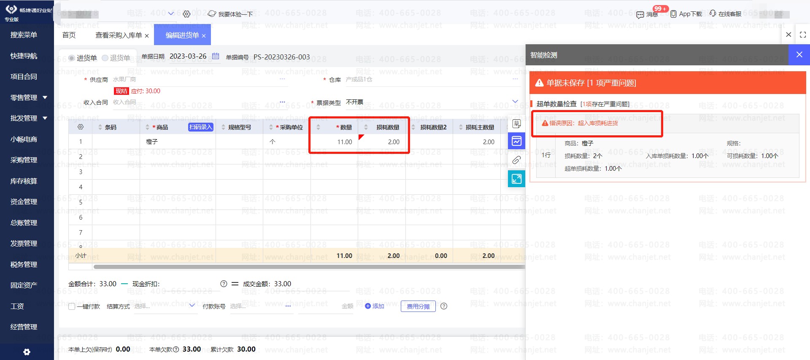810x360 pixels.
Task: Expand the top bar dropdown chevron
Action: (171, 13)
